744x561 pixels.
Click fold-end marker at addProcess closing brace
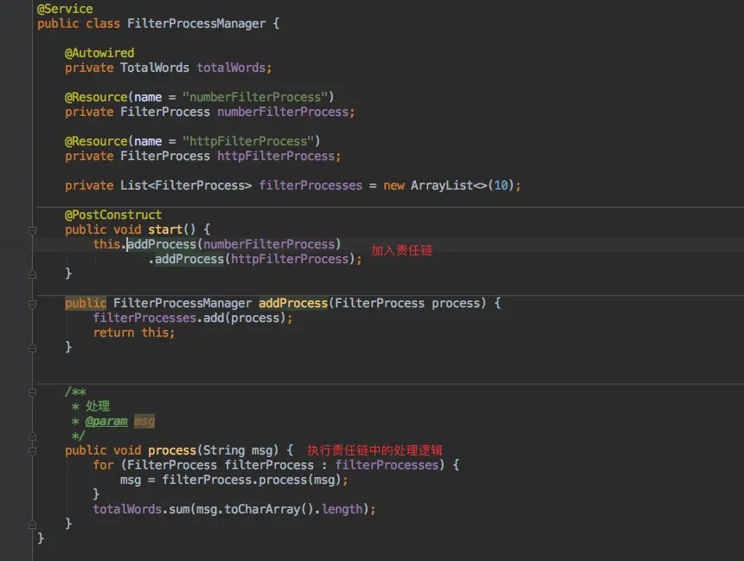click(x=32, y=348)
